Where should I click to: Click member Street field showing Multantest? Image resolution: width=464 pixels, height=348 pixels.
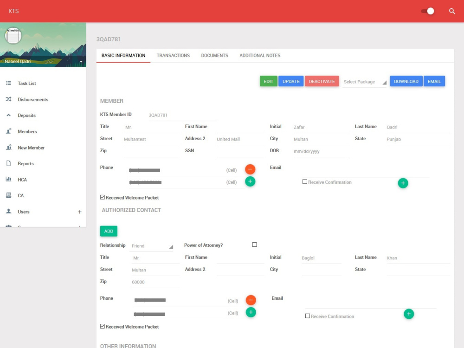pyautogui.click(x=152, y=139)
